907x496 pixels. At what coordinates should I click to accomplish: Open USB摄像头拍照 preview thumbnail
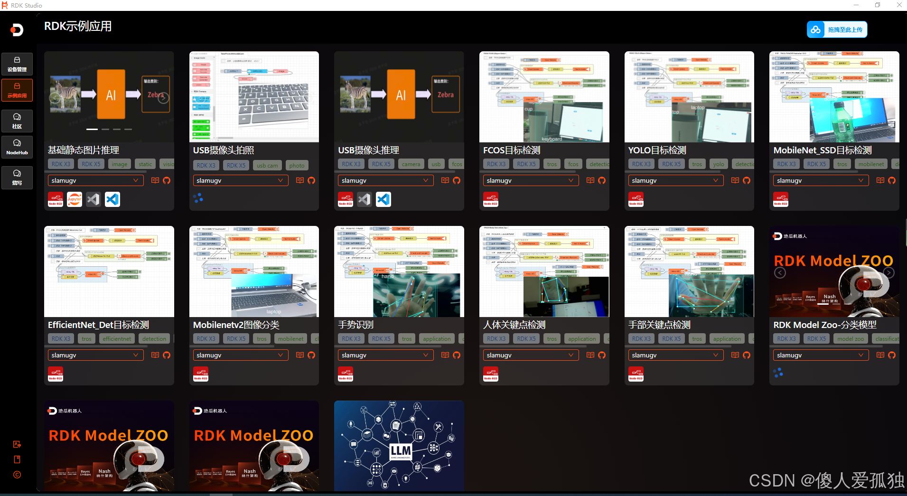(x=254, y=97)
